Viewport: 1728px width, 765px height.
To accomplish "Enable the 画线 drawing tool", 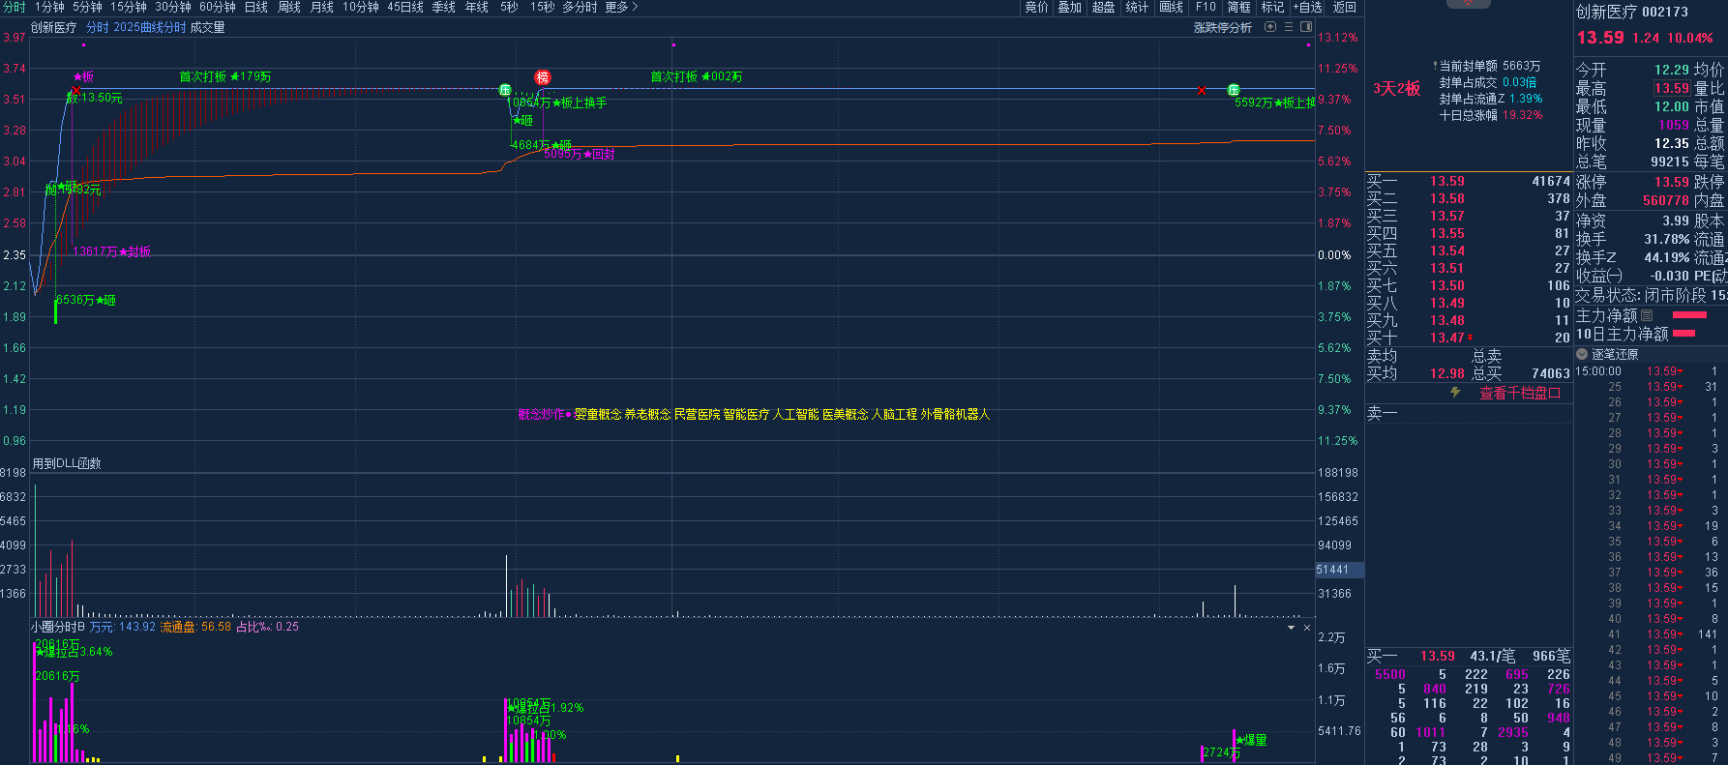I will pyautogui.click(x=1171, y=7).
